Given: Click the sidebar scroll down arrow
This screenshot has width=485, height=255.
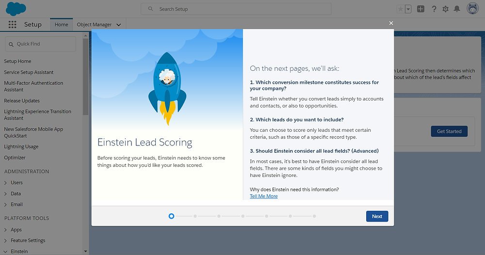Looking at the screenshot, I should tap(86, 252).
